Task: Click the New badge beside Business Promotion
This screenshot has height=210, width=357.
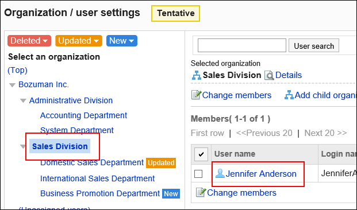Action: [171, 193]
